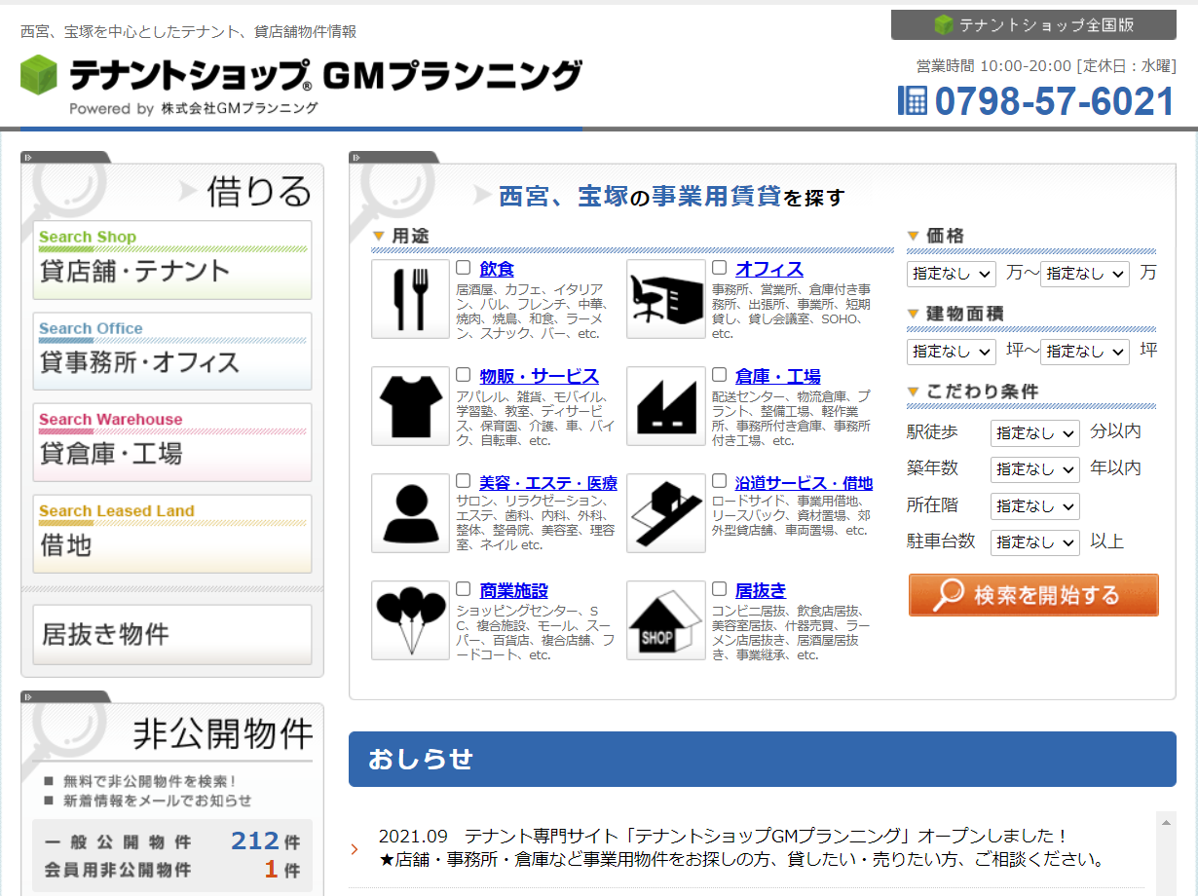Check the 沿道サービス・借地 checkbox
Viewport: 1198px width, 896px height.
[719, 481]
